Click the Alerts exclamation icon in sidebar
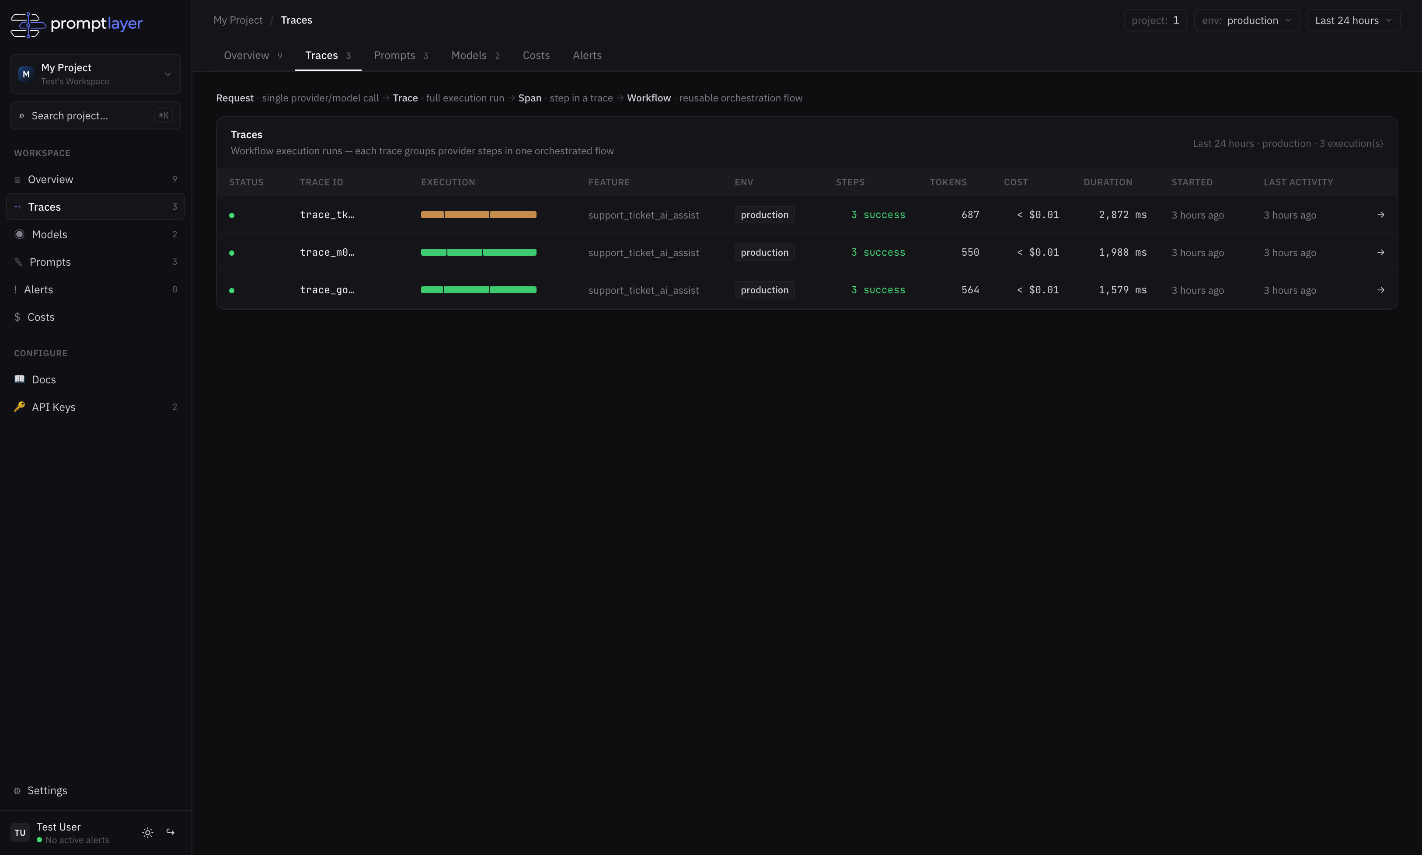The height and width of the screenshot is (855, 1422). 16,290
